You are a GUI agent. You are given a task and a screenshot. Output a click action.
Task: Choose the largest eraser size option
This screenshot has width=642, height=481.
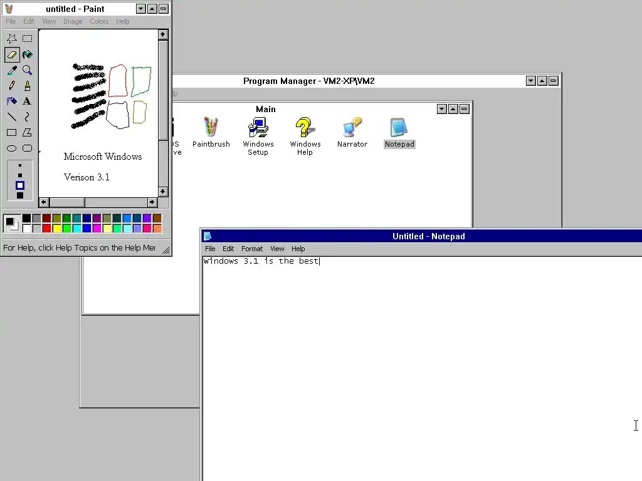coord(19,195)
